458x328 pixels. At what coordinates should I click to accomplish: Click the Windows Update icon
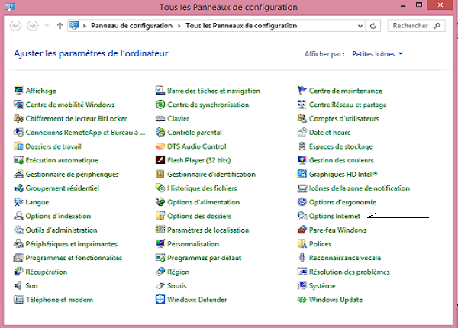click(x=302, y=300)
